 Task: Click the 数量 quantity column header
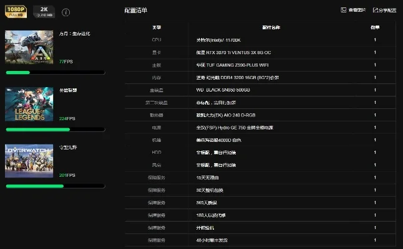click(x=375, y=27)
